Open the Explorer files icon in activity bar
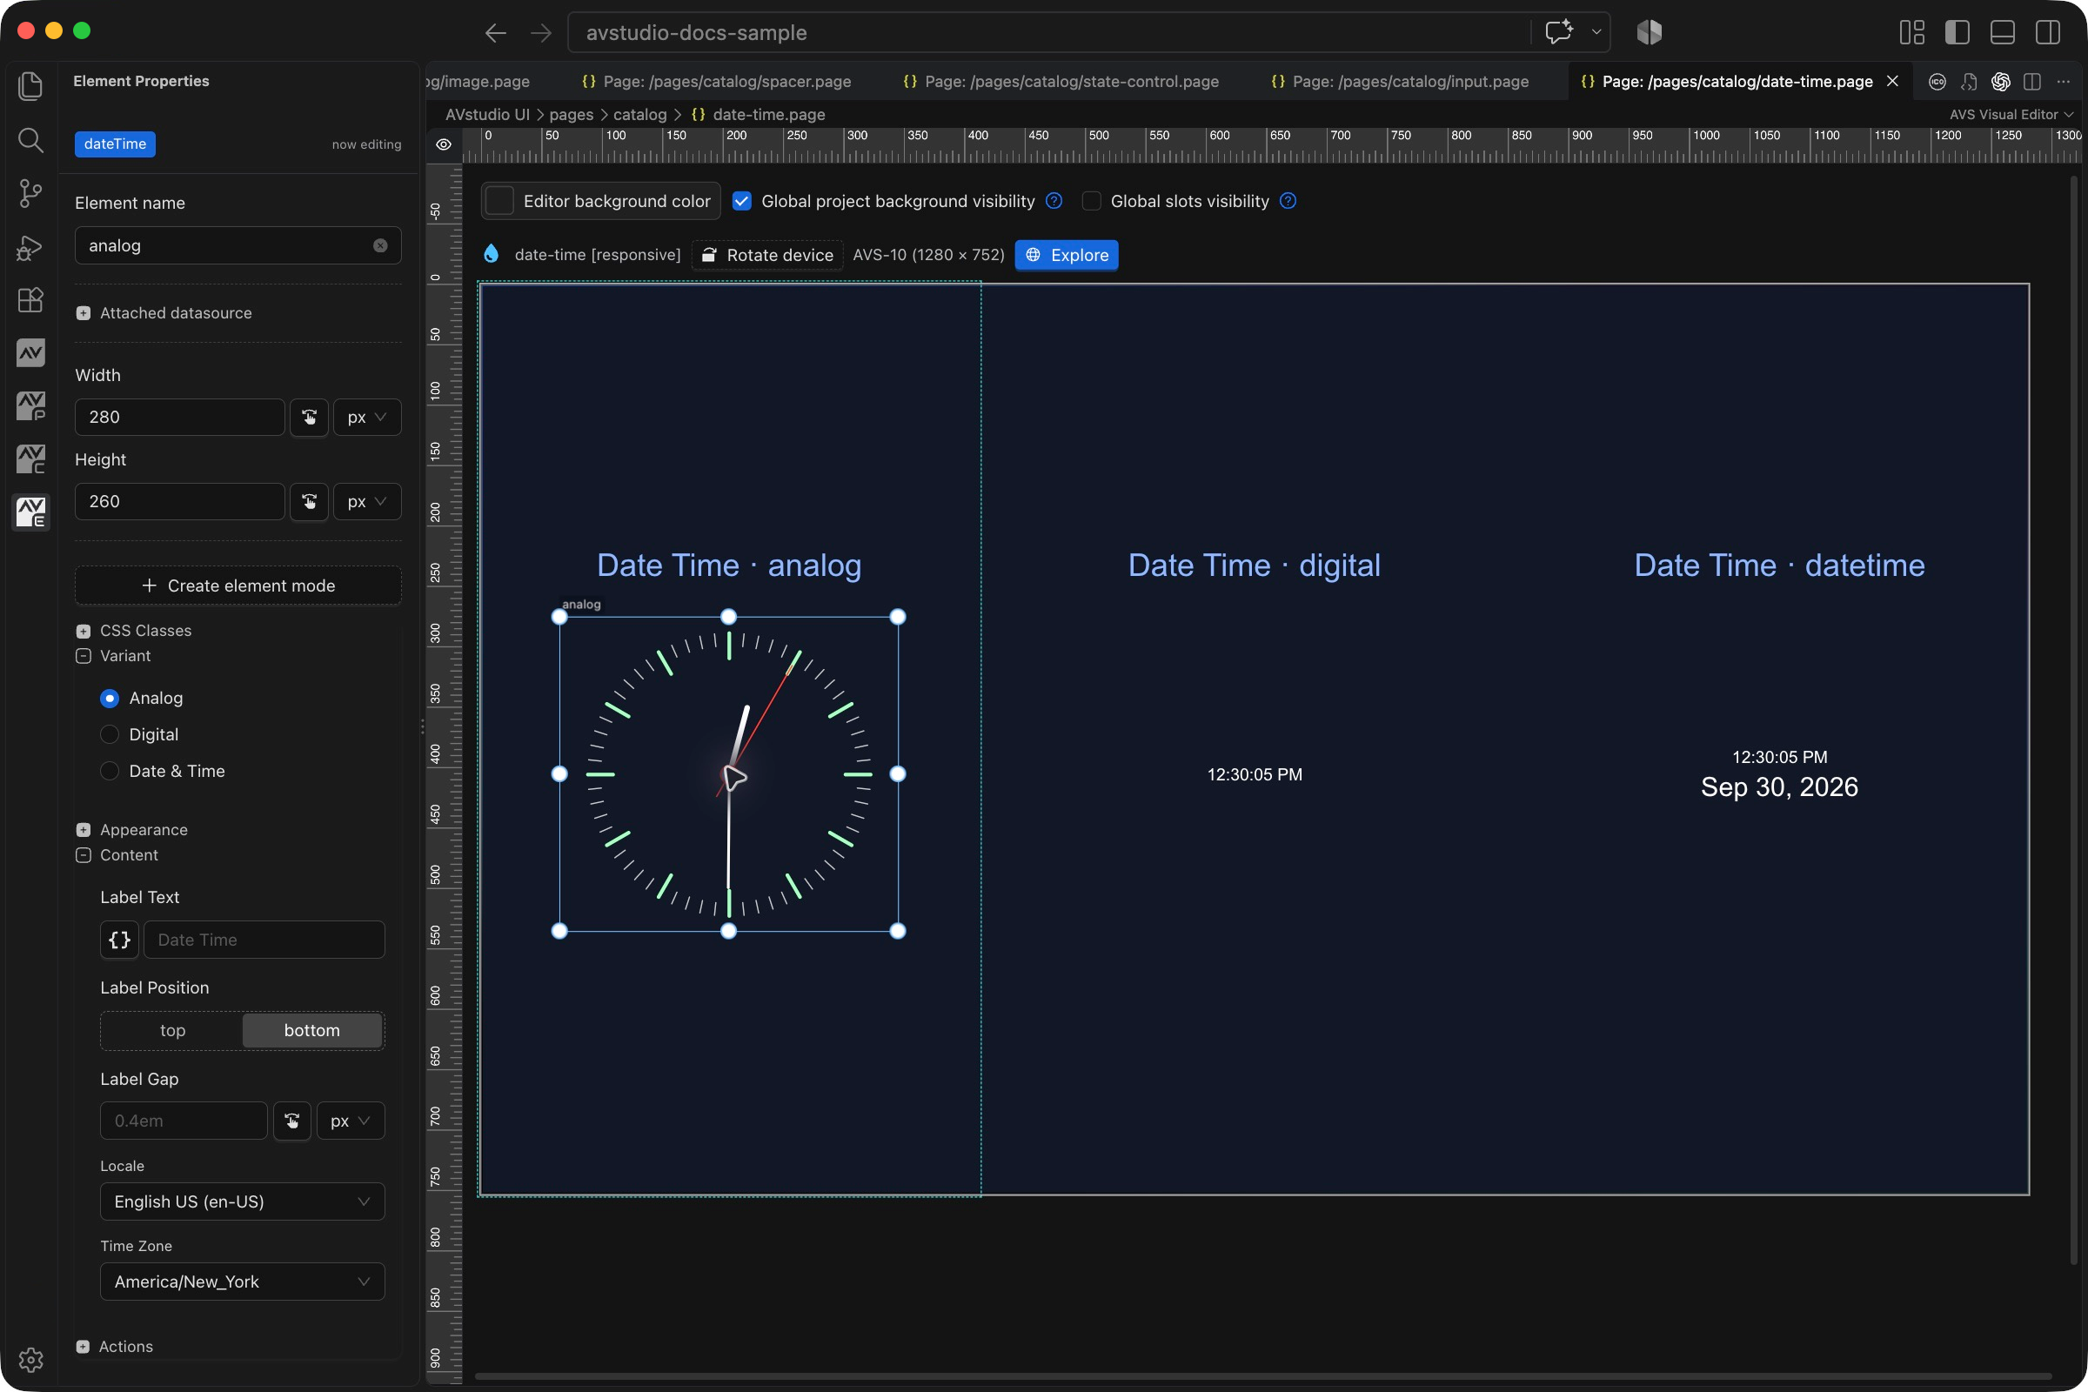 [x=30, y=86]
